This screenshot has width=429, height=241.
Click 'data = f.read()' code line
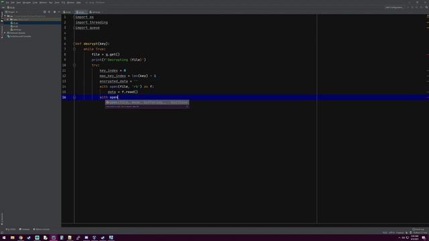pyautogui.click(x=123, y=92)
